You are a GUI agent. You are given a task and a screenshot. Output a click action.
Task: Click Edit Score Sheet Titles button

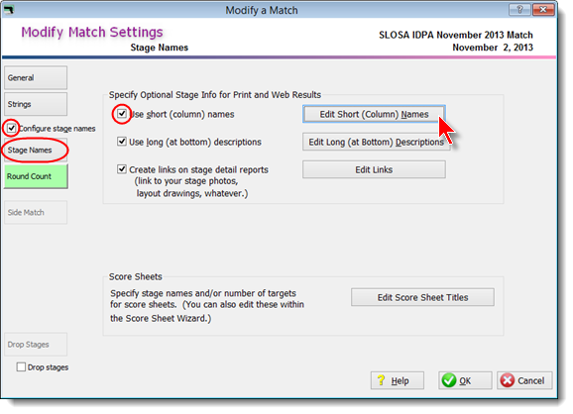(x=422, y=297)
